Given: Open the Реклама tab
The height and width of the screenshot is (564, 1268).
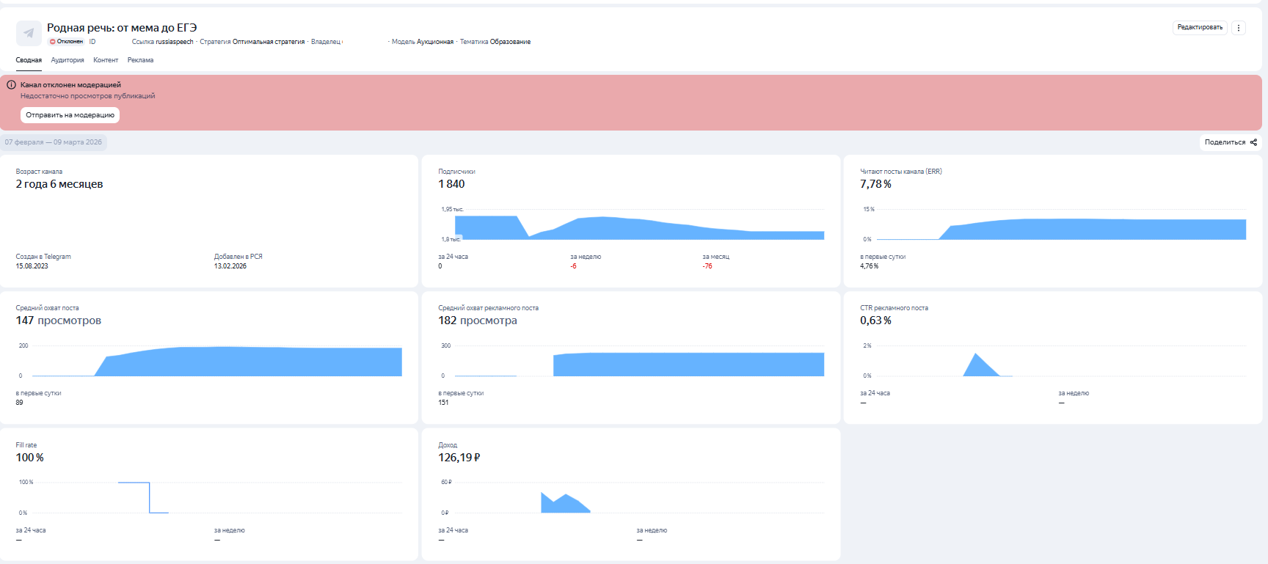Looking at the screenshot, I should [x=140, y=60].
